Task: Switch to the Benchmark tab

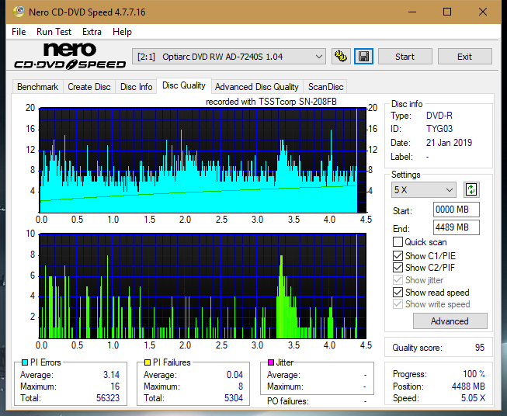Action: click(38, 87)
